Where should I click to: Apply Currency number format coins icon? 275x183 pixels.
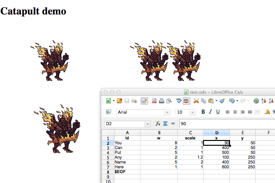coord(267,112)
